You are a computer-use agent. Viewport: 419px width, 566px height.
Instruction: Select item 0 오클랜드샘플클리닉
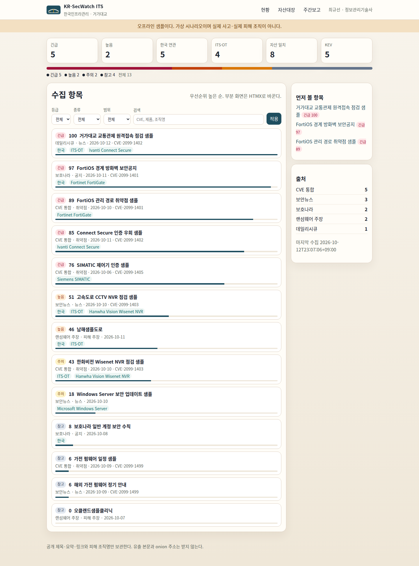coord(166,515)
